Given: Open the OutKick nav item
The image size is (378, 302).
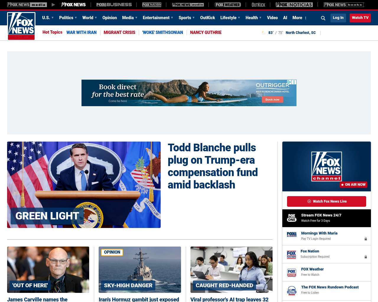Looking at the screenshot, I should (x=208, y=18).
